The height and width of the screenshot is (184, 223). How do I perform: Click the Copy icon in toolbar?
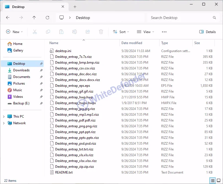pos(48,32)
